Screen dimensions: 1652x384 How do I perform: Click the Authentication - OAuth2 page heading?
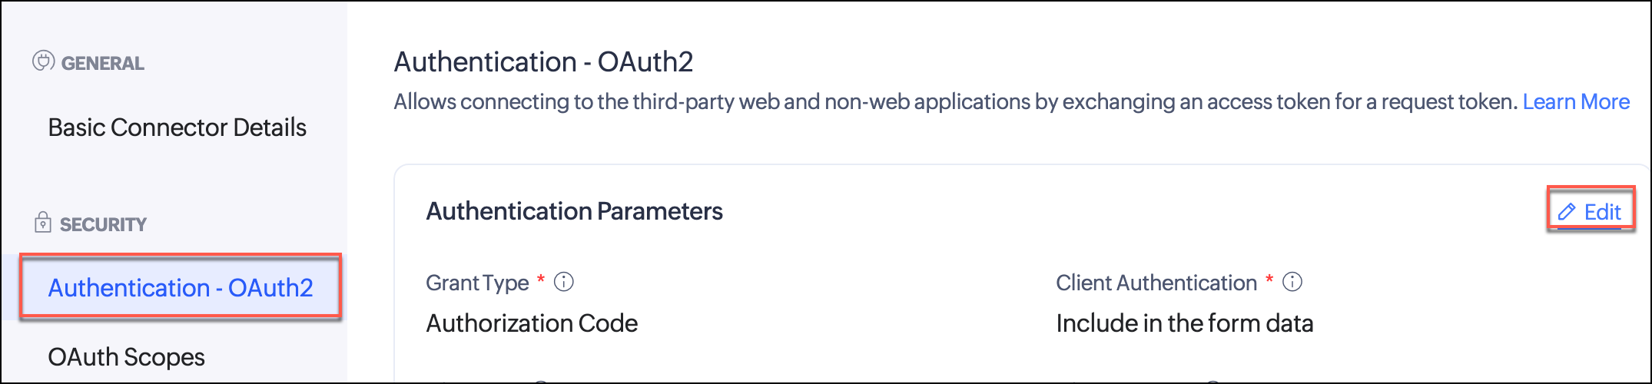pos(543,62)
